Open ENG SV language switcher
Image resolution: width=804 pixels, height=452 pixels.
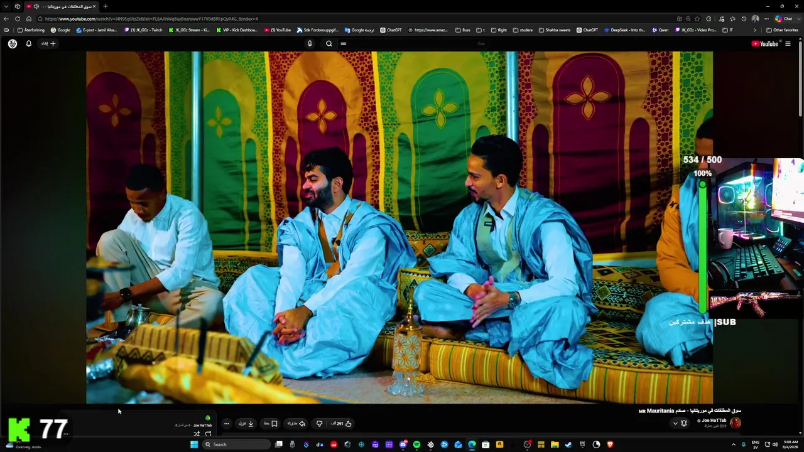(x=755, y=444)
